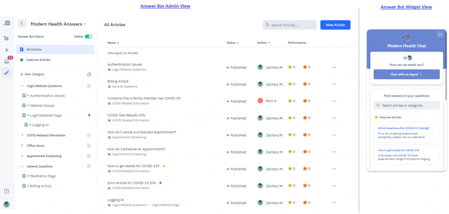Open Featured Articles in the sidebar
Viewport: 449px width, 214px height.
tap(38, 60)
